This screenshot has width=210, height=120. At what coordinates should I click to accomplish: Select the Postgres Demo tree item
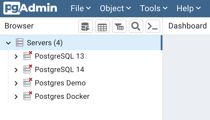point(60,83)
